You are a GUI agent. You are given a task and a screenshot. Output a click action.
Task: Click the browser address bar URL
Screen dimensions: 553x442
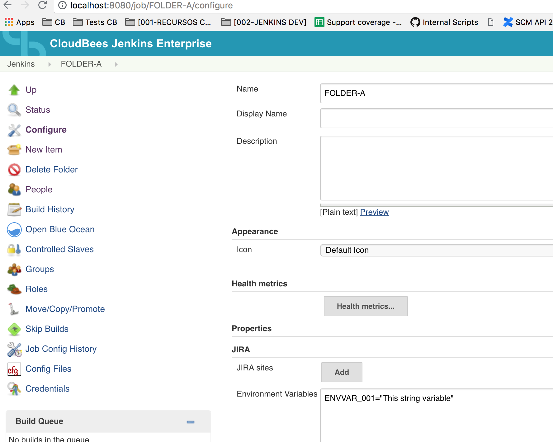click(x=152, y=5)
